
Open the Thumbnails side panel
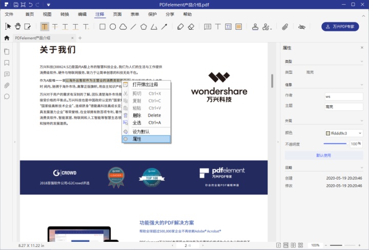coord(7,52)
